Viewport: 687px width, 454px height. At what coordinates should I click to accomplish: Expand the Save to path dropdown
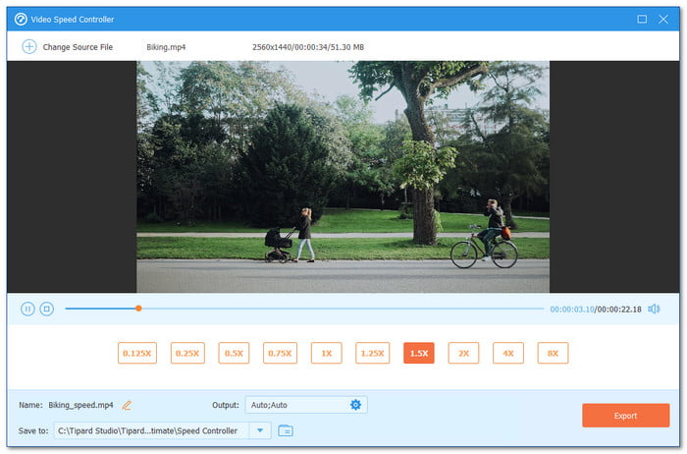[260, 430]
